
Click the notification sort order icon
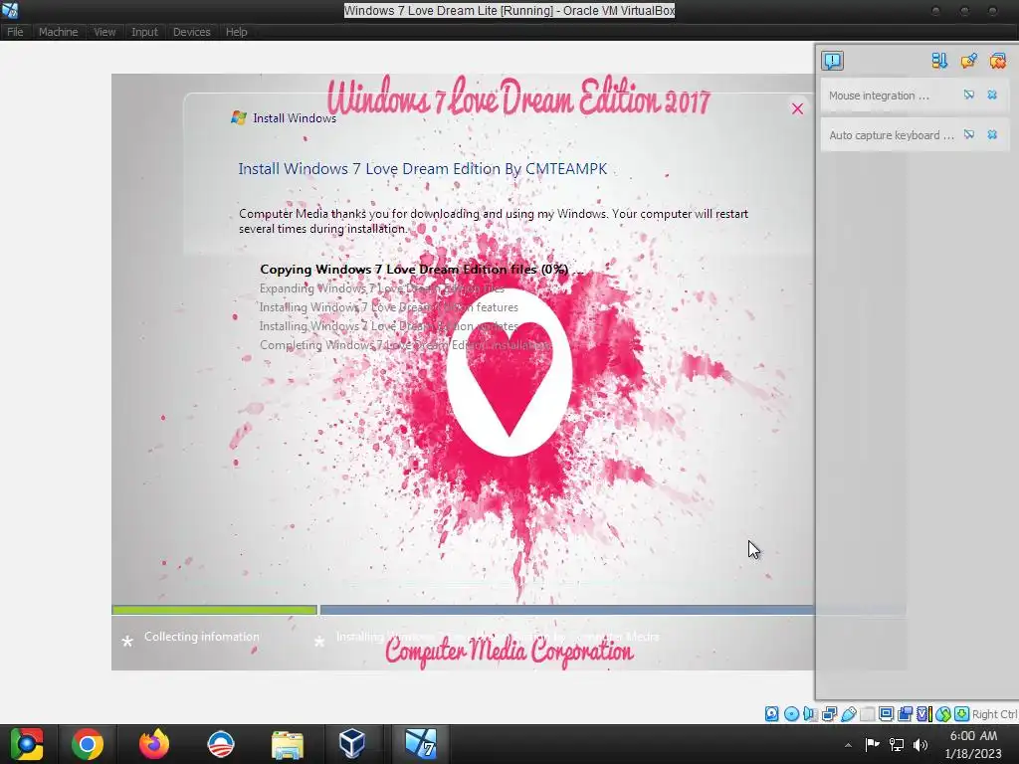(939, 61)
